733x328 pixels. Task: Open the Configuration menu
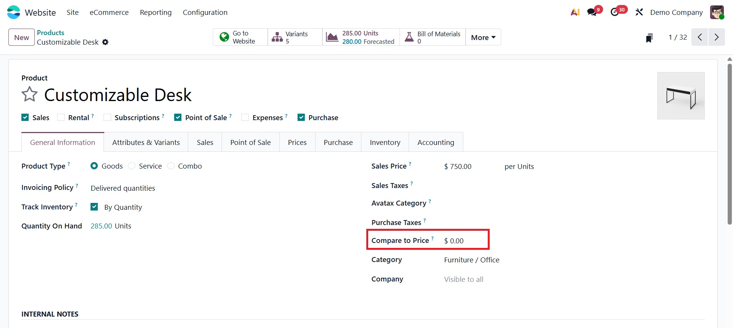coord(205,12)
